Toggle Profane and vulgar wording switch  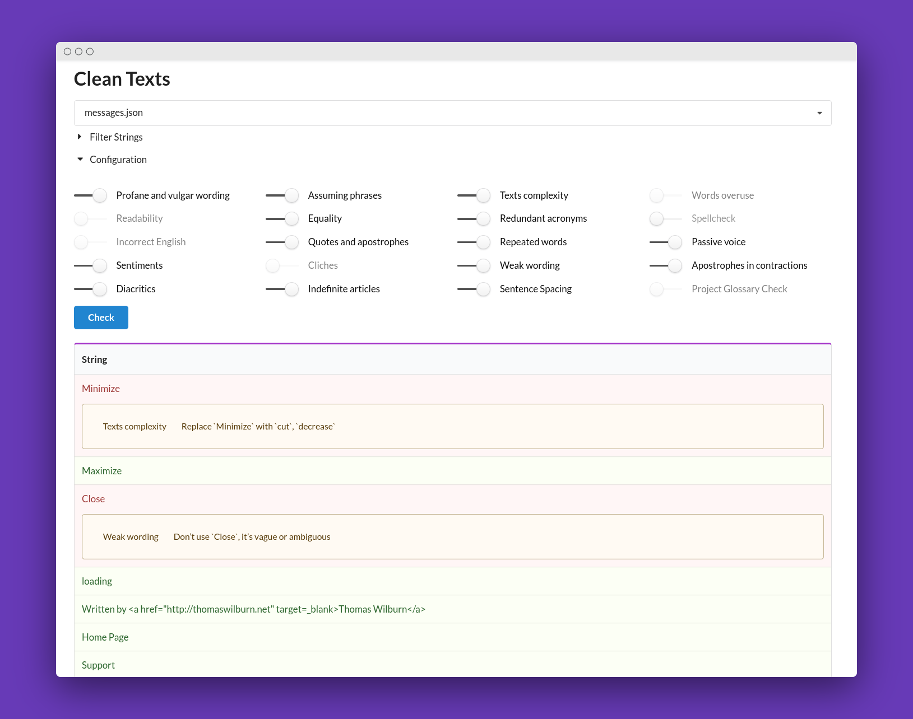tap(90, 195)
